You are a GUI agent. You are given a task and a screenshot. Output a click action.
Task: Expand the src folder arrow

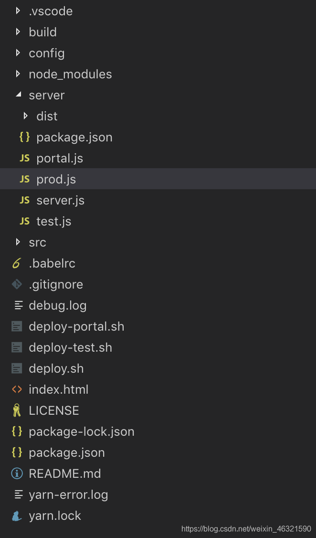click(18, 242)
